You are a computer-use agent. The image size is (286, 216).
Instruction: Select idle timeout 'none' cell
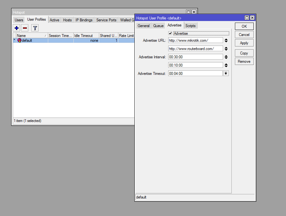86,40
